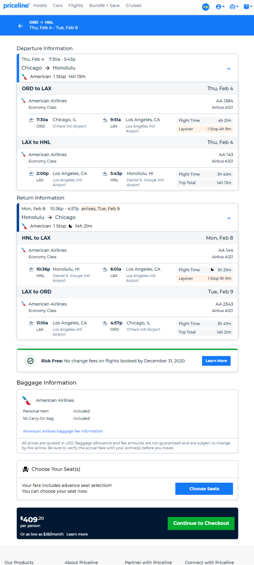Click takeoff plane icon at 2:00p
Screen dimensions: 254x565
[31, 174]
